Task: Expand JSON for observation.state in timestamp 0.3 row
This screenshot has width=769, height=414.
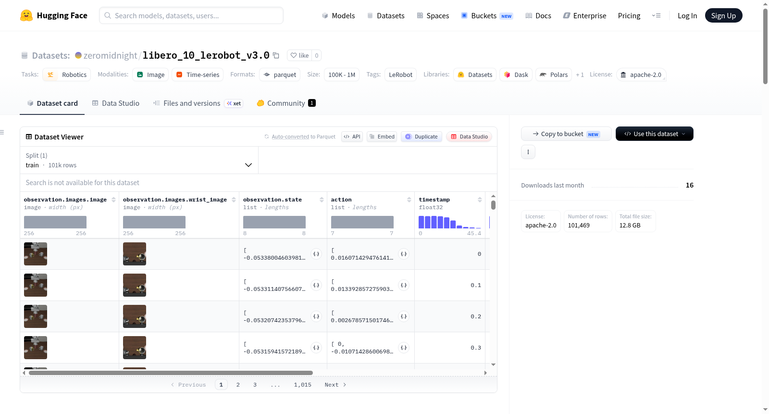Action: coord(316,348)
